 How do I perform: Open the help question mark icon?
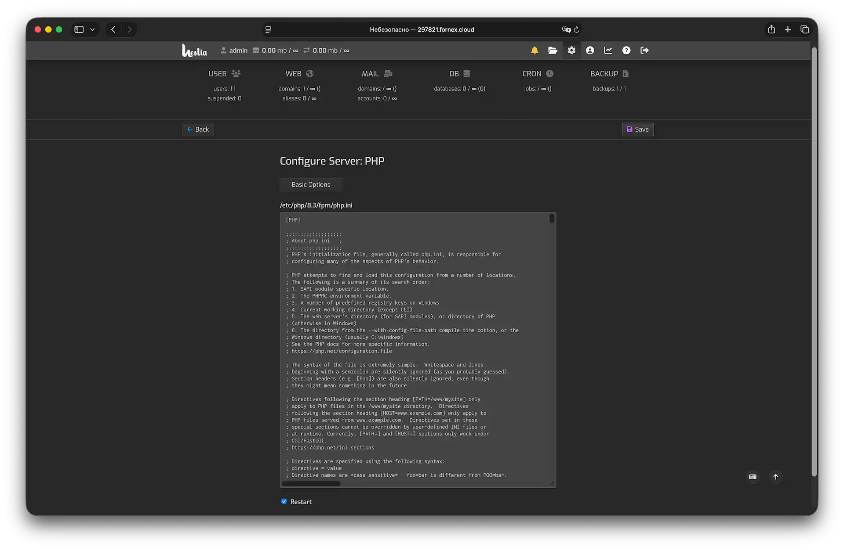click(626, 50)
